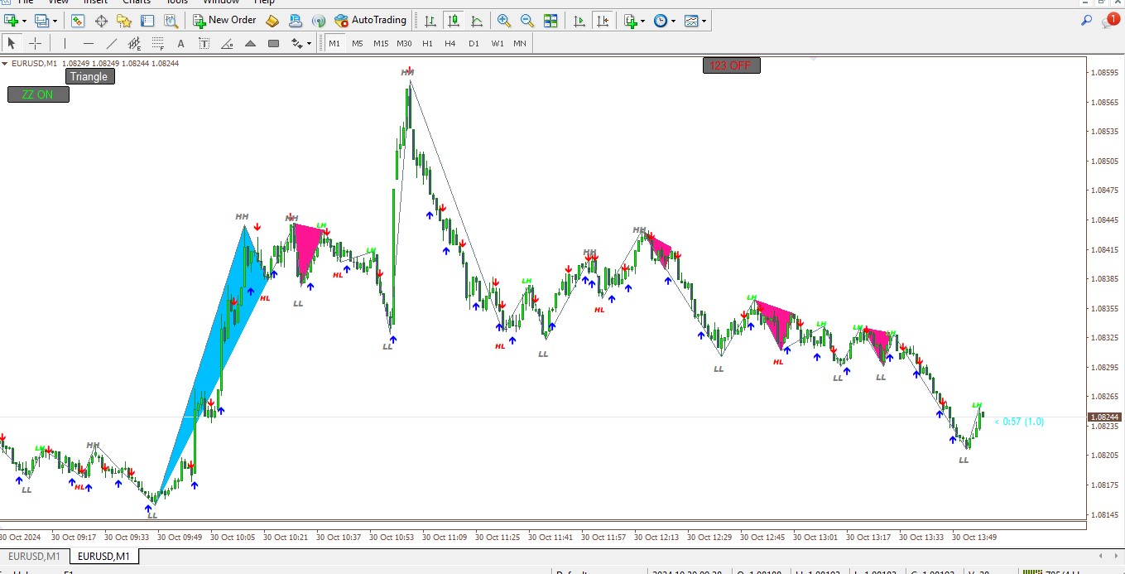Select the Fibonacci retracement tool
The width and height of the screenshot is (1125, 574).
point(157,43)
